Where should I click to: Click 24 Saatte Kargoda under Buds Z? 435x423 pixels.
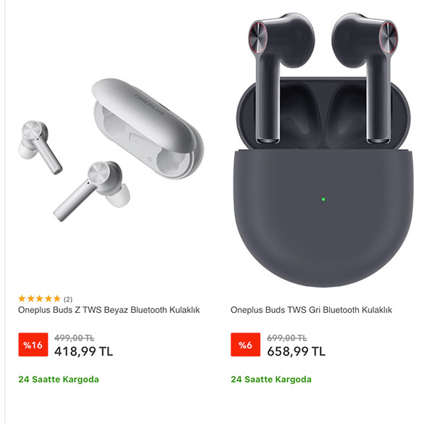coord(59,380)
